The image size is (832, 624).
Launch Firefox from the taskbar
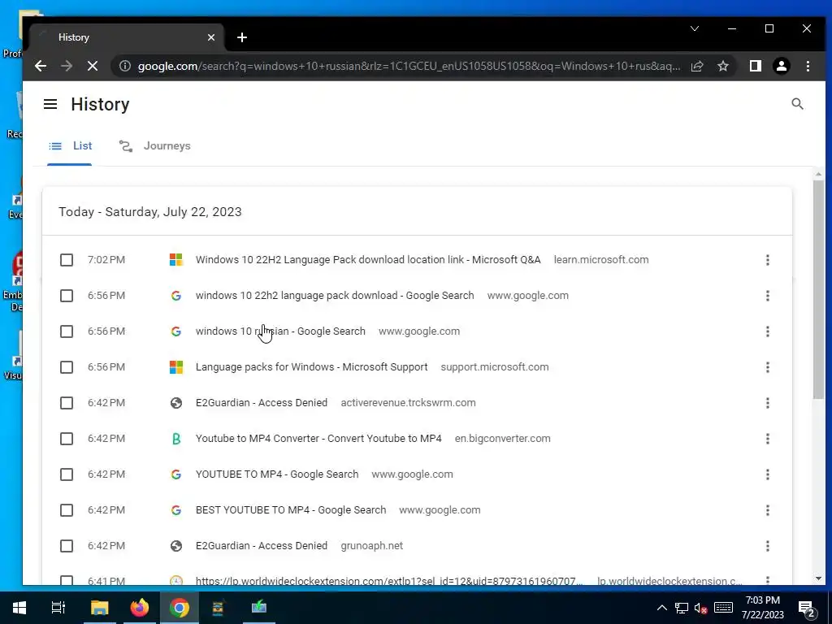click(x=140, y=608)
